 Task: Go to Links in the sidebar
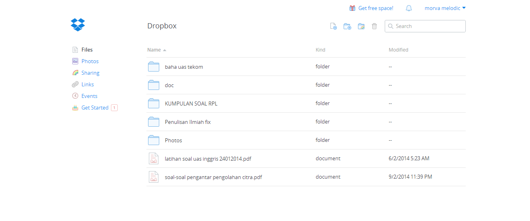pos(87,84)
